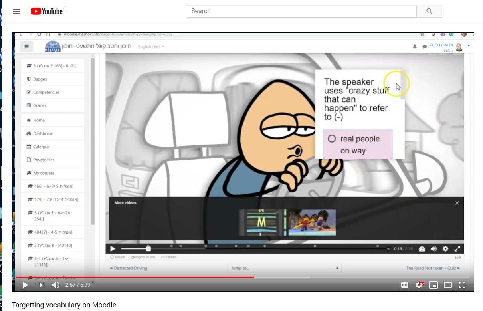
Task: Click the bookmark star in recorded browser
Action: [x=422, y=34]
